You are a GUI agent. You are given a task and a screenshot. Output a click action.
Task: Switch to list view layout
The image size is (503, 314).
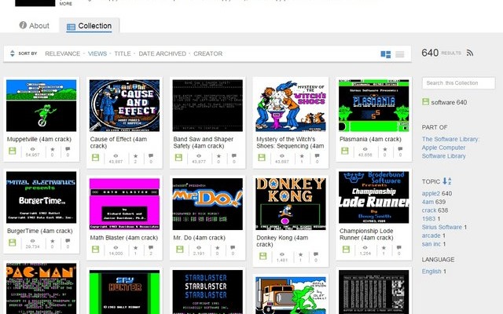(x=400, y=54)
